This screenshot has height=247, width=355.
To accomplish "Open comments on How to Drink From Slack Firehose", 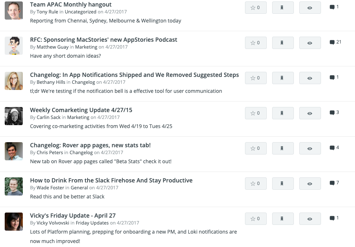I will point(334,183).
